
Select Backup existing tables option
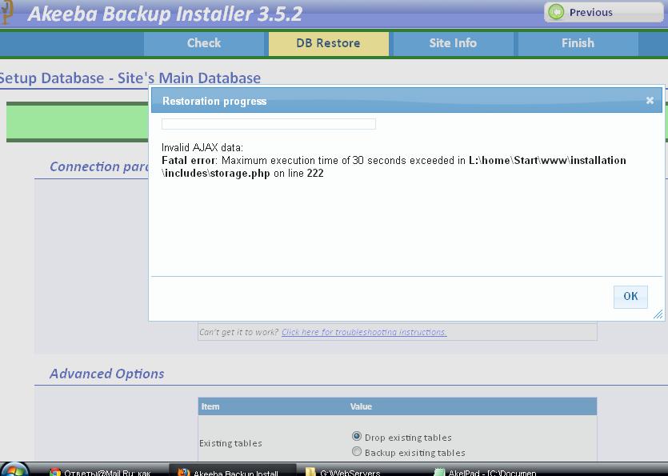357,451
